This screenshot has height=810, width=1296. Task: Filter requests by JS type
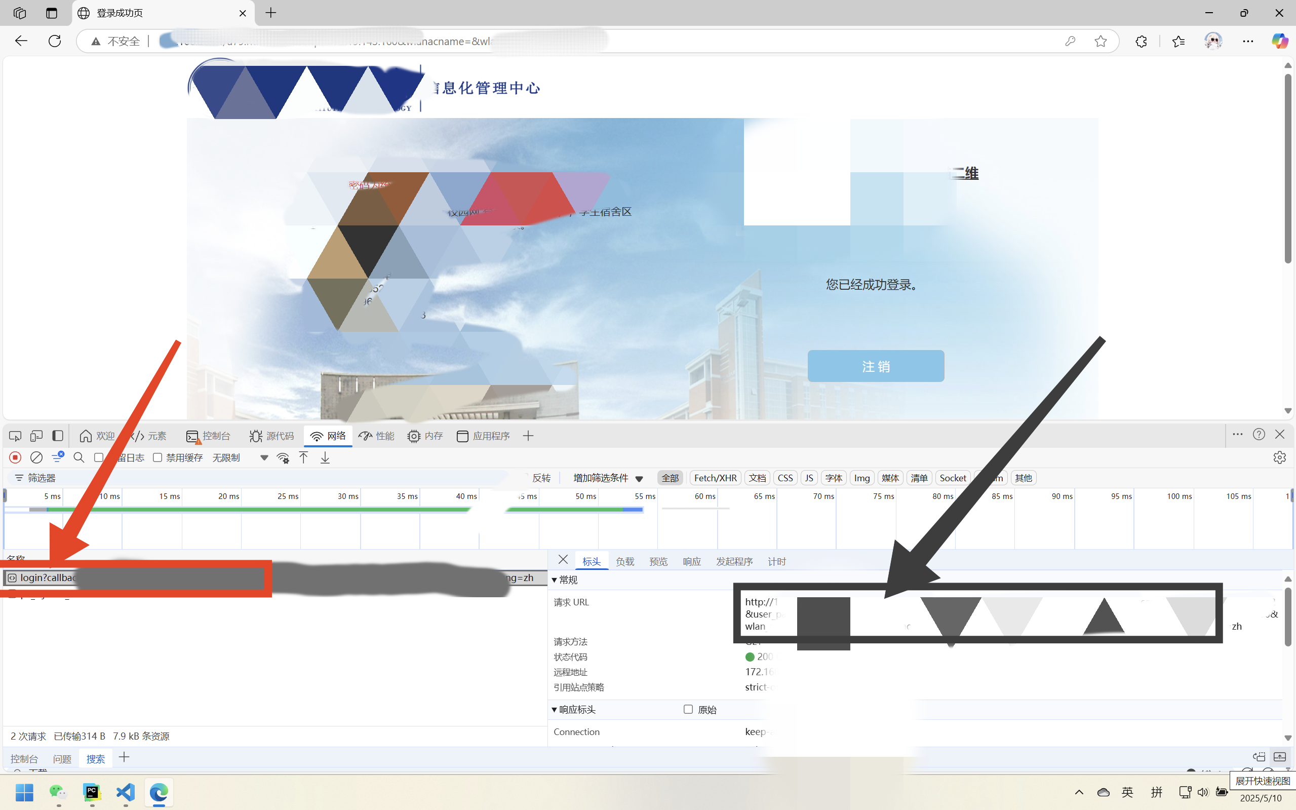point(809,478)
